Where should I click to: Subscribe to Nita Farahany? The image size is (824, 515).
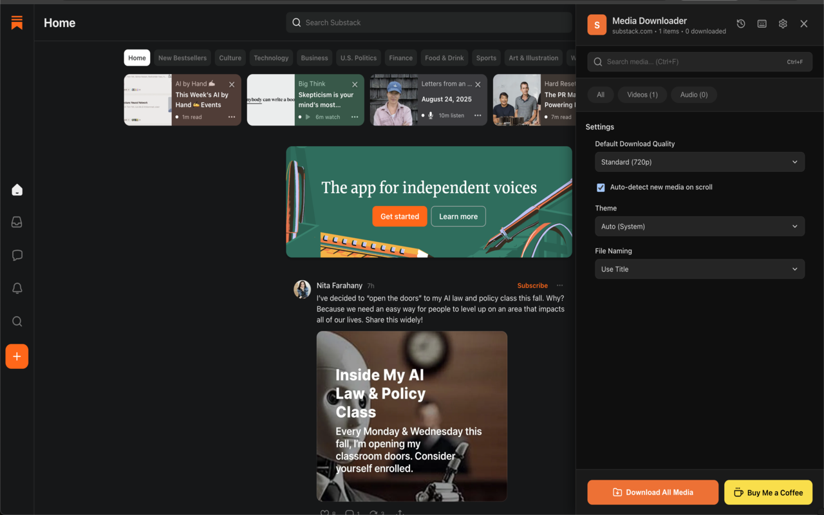[532, 286]
